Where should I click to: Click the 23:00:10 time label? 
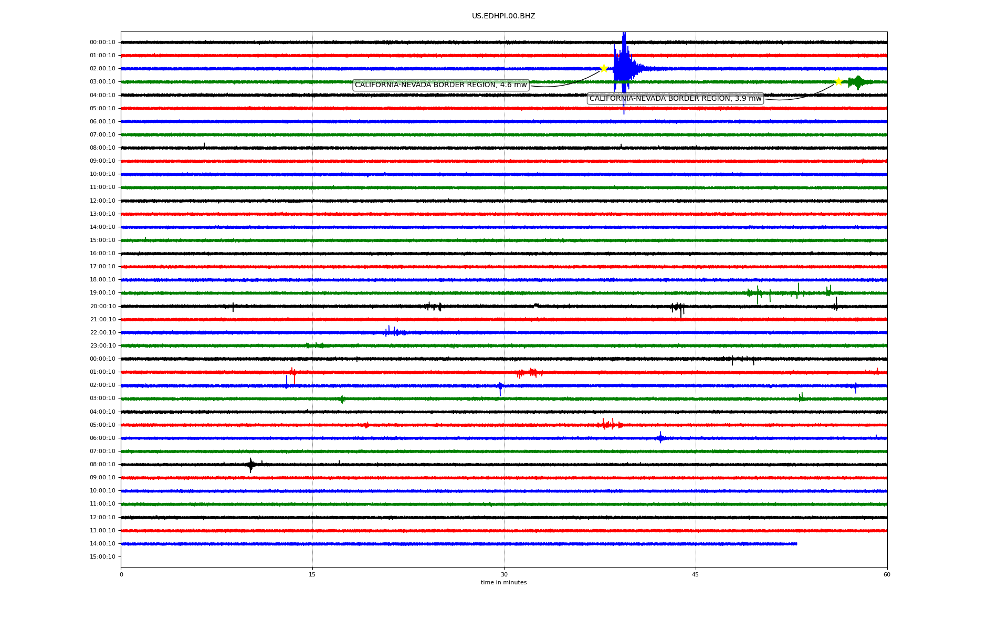[x=102, y=346]
